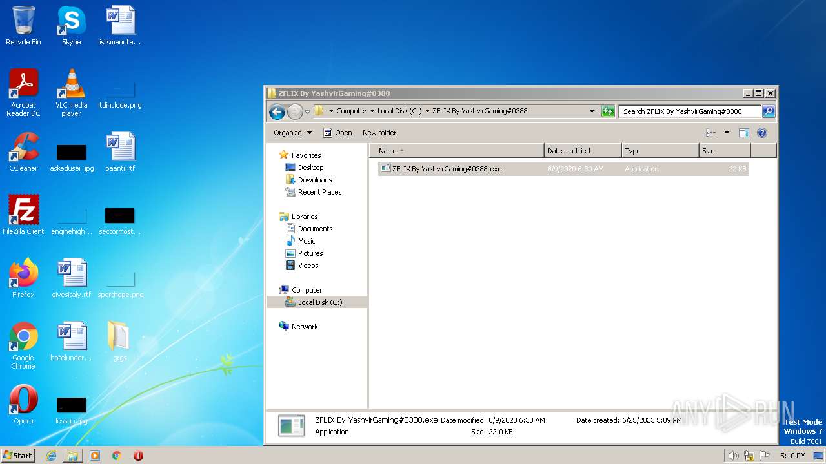This screenshot has height=464, width=826.
Task: Click Open in the command bar
Action: [x=337, y=133]
